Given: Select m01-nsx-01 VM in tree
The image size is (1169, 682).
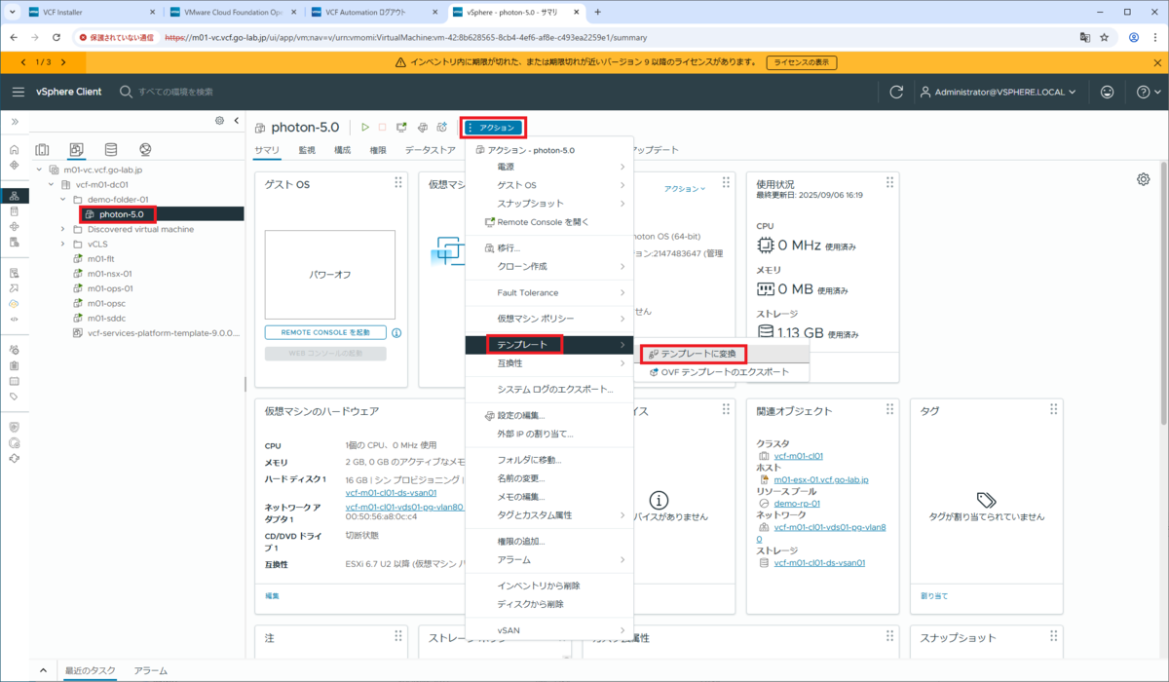Looking at the screenshot, I should click(x=109, y=274).
